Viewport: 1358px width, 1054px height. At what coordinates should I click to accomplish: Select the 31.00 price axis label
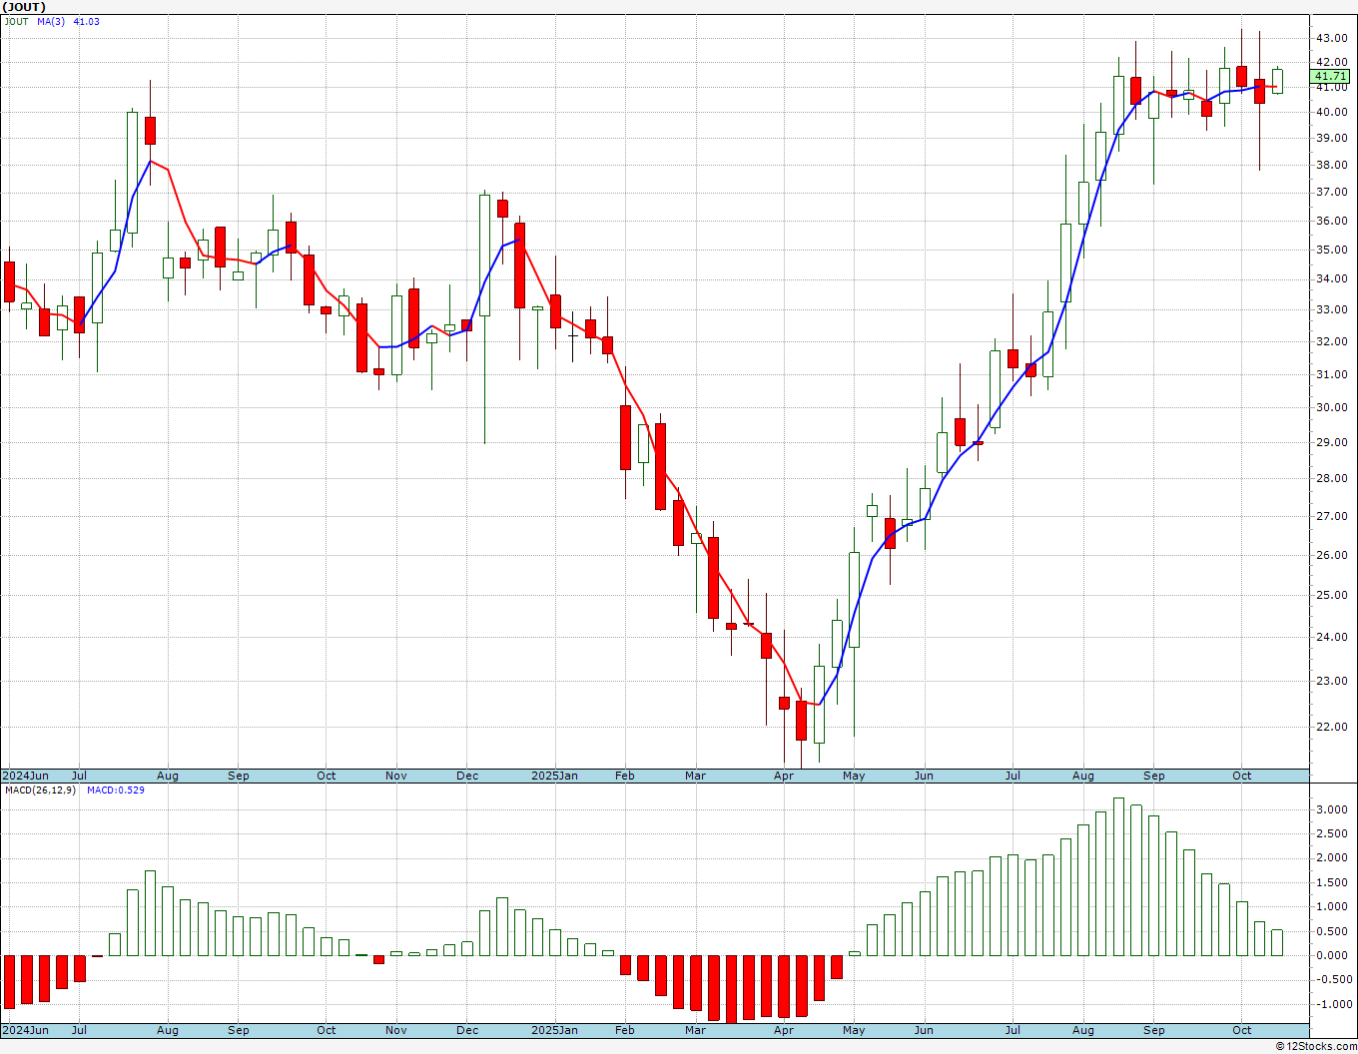pyautogui.click(x=1331, y=374)
